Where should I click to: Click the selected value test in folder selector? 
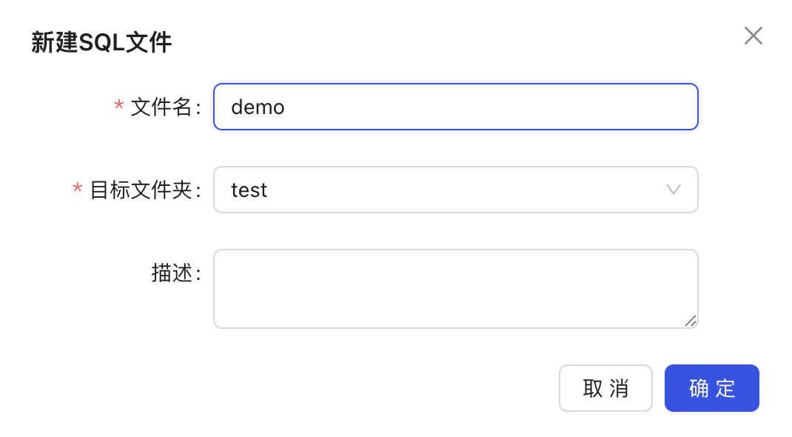[249, 190]
